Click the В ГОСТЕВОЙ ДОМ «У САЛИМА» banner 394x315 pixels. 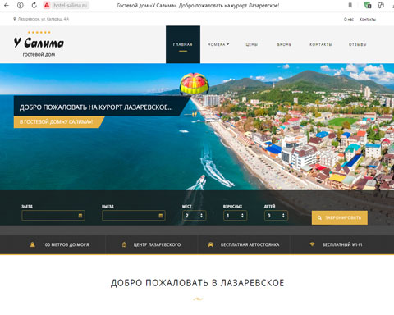tap(59, 122)
